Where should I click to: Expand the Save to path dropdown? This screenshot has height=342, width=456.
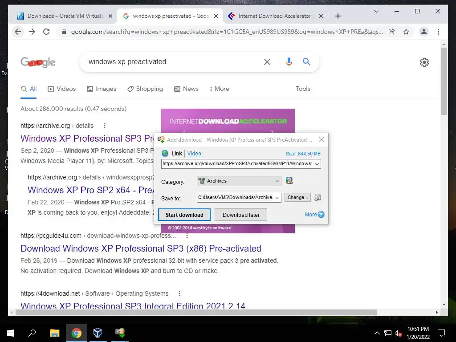(x=277, y=198)
